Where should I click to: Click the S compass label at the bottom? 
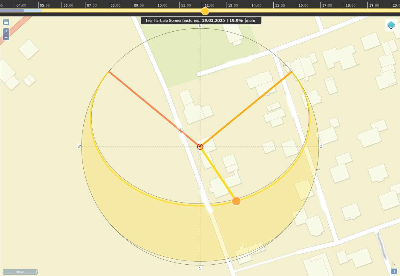pos(200,268)
